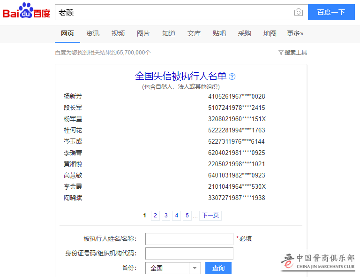
Task: Select the 文库 tab
Action: (194, 33)
